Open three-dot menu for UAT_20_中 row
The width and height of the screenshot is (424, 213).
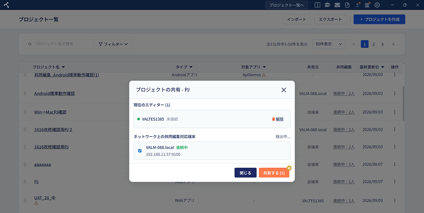(x=395, y=200)
